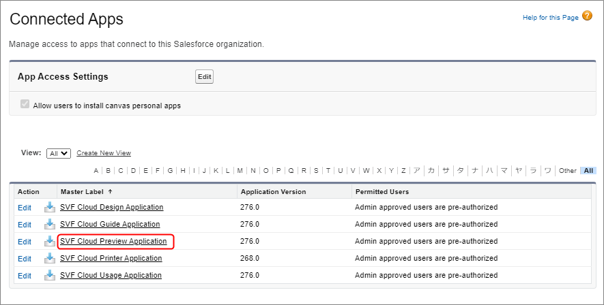604x305 pixels.
Task: Filter list by kana ハ
Action: coord(489,171)
